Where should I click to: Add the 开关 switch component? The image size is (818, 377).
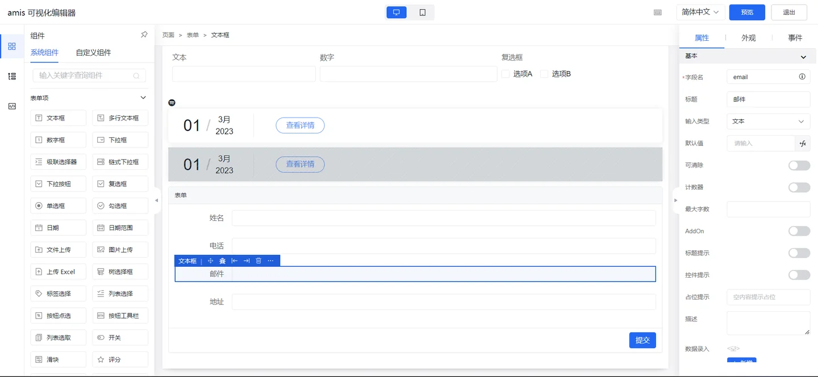point(120,337)
